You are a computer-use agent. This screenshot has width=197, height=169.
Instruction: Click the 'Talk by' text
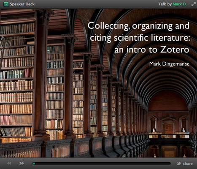tap(165, 4)
